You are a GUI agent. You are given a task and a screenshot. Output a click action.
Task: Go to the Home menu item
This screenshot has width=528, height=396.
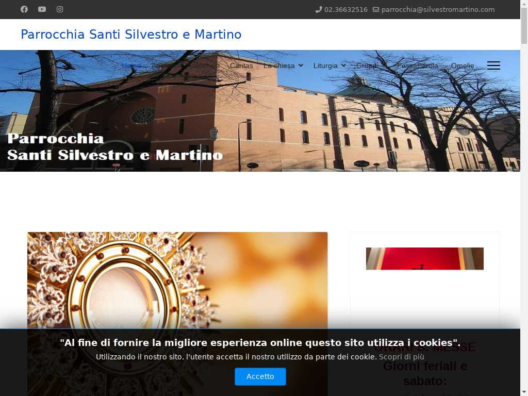(131, 65)
